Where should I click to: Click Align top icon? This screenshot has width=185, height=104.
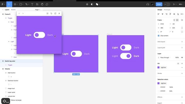coord(170,14)
